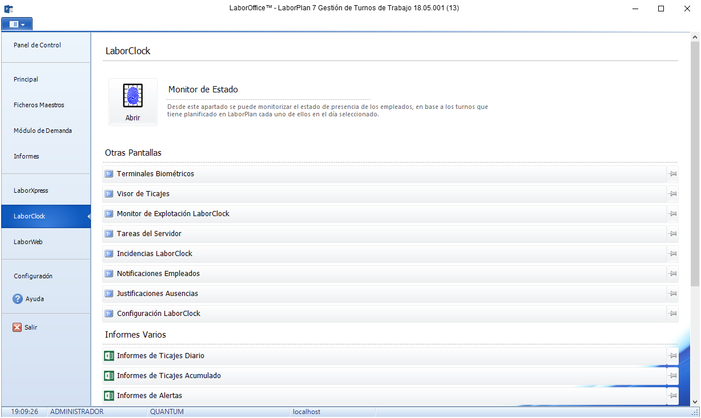This screenshot has width=701, height=418.
Task: Pin the Incidencias LaborClock row
Action: click(673, 254)
